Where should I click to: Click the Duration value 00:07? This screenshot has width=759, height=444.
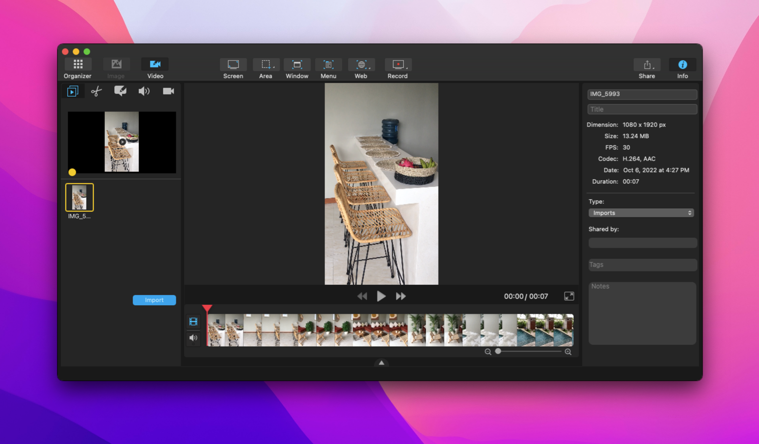[x=631, y=181]
